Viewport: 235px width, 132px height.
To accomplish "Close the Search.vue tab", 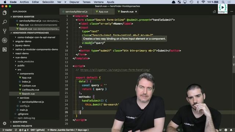I will [x=136, y=11].
